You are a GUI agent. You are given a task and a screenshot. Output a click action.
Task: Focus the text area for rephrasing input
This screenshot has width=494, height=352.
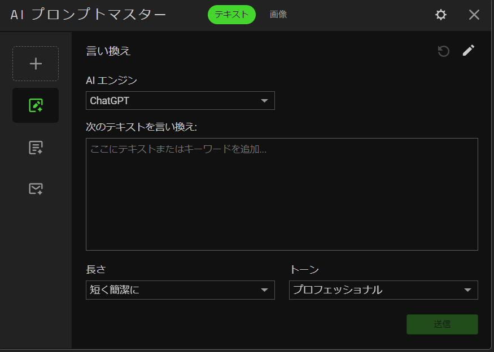pos(282,194)
